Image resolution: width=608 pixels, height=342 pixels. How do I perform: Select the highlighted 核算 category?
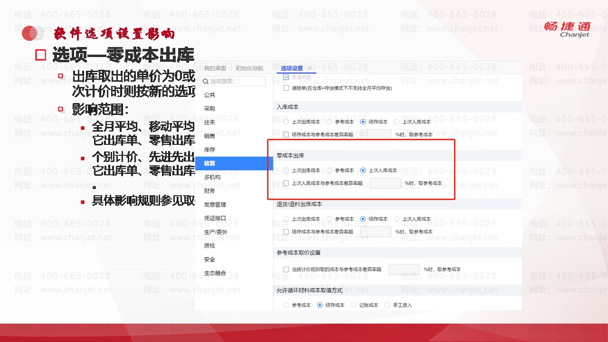234,163
